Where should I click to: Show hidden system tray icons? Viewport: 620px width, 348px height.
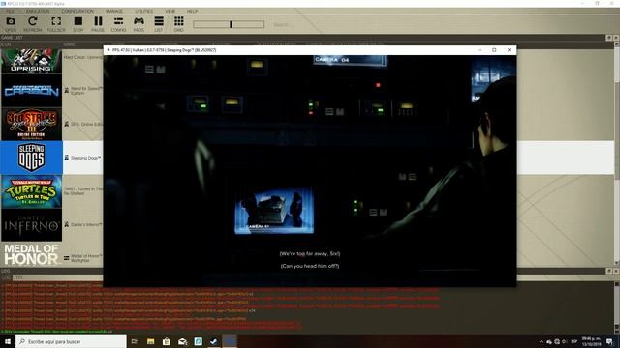(542, 341)
